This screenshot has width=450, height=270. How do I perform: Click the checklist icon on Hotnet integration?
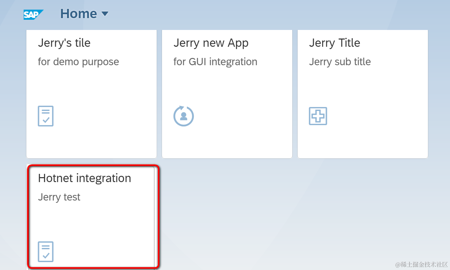pos(45,252)
